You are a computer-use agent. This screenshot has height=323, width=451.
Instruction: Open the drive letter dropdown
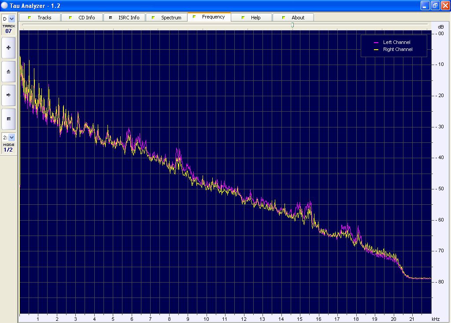tap(11, 19)
